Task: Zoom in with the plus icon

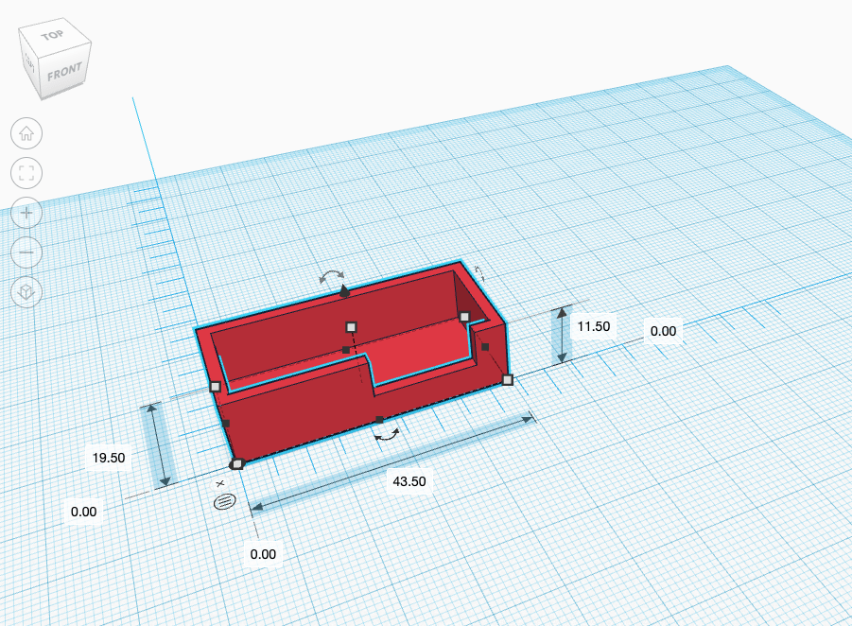Action: [26, 214]
